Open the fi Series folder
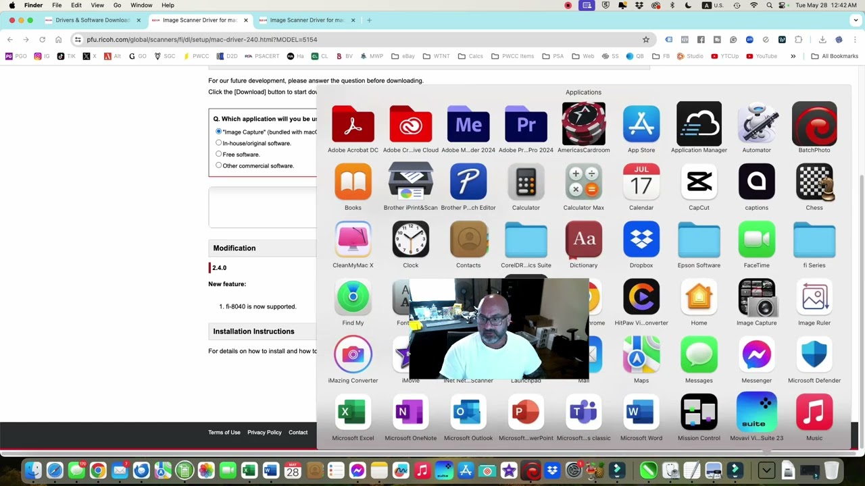Screen dimensions: 865x486 pyautogui.click(x=814, y=240)
